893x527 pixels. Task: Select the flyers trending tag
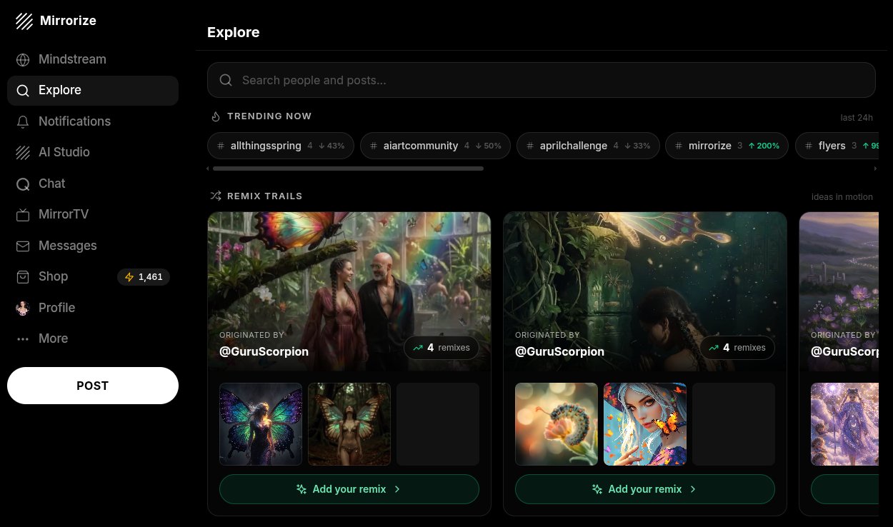click(x=837, y=146)
